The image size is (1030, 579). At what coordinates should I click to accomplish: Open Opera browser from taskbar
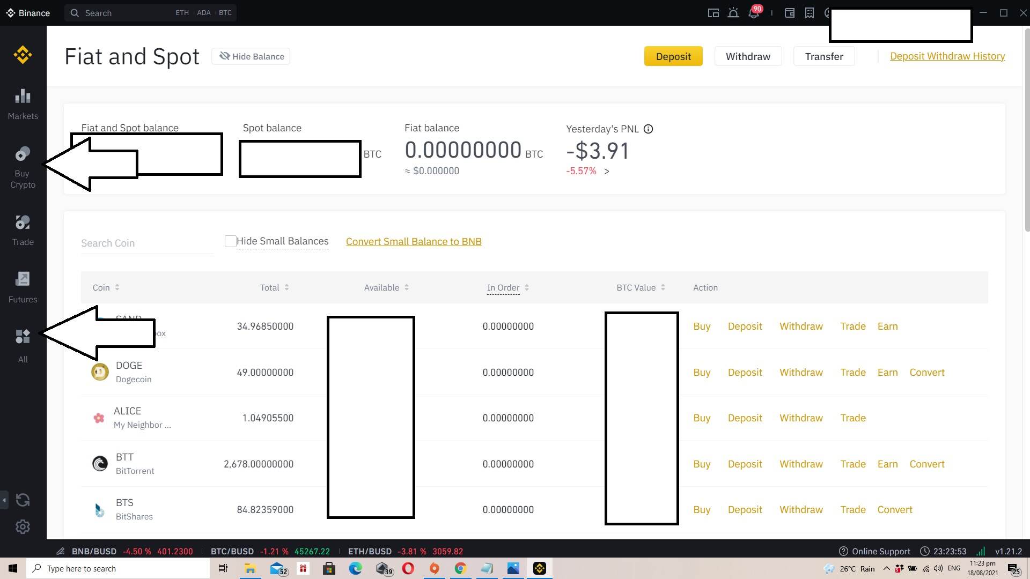(408, 568)
